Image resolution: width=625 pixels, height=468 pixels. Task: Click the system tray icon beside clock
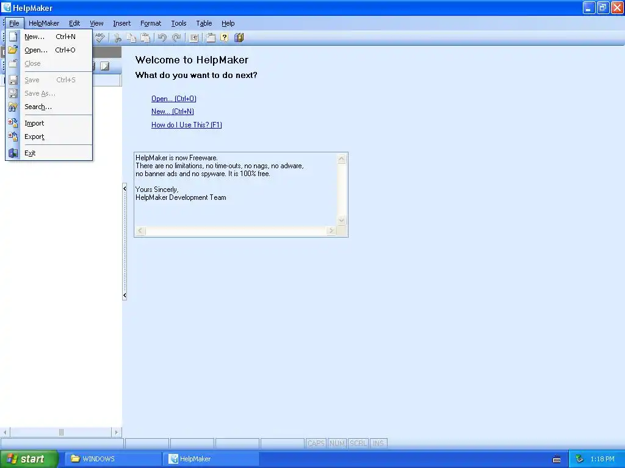point(580,459)
